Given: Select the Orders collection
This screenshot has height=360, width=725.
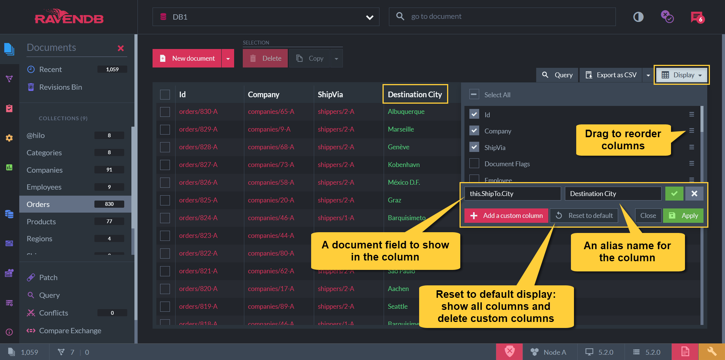Looking at the screenshot, I should pos(75,204).
